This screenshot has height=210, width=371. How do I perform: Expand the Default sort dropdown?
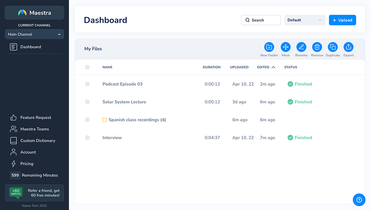coord(305,20)
